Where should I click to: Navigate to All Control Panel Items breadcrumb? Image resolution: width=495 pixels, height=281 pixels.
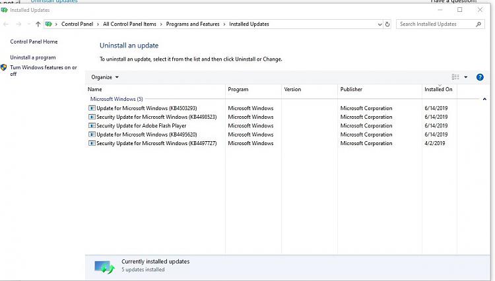click(129, 24)
